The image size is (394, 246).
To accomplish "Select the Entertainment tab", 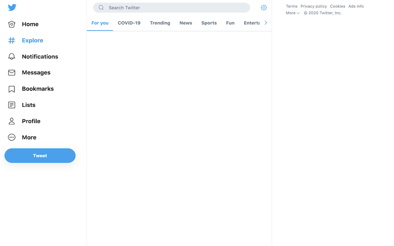I will [x=252, y=23].
